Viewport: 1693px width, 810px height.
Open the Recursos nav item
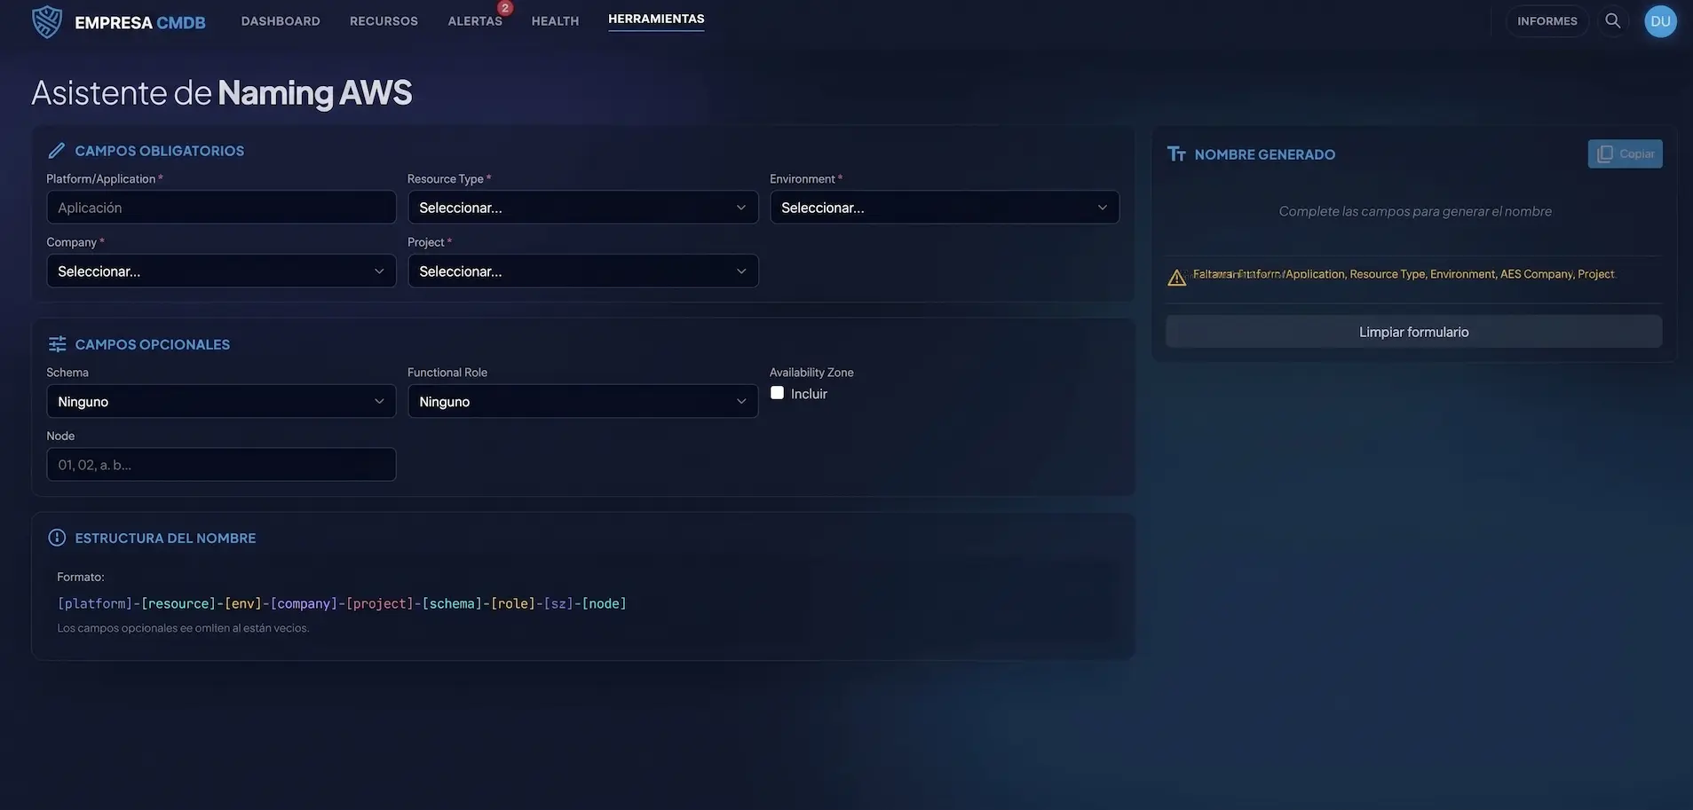coord(384,21)
